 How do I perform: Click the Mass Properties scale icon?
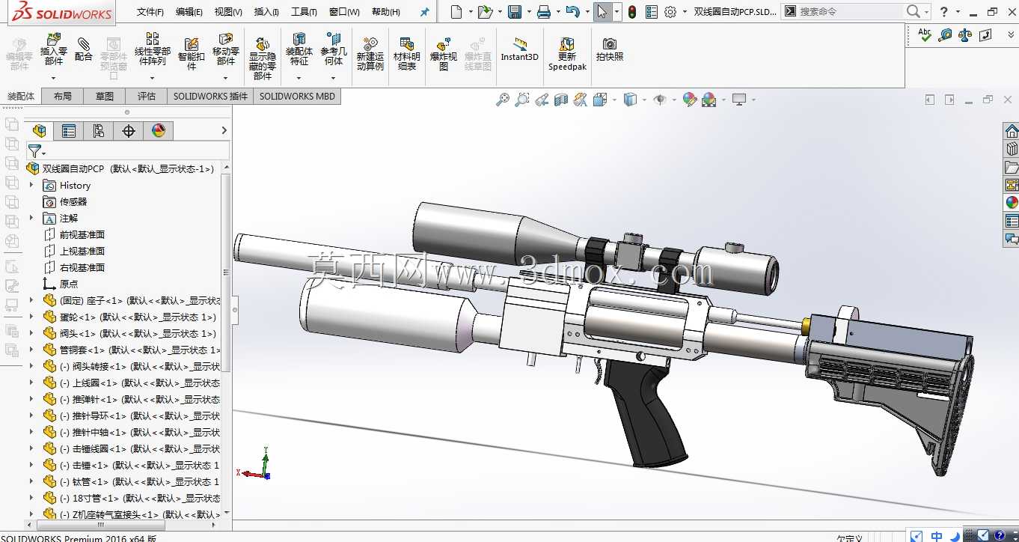pos(965,34)
